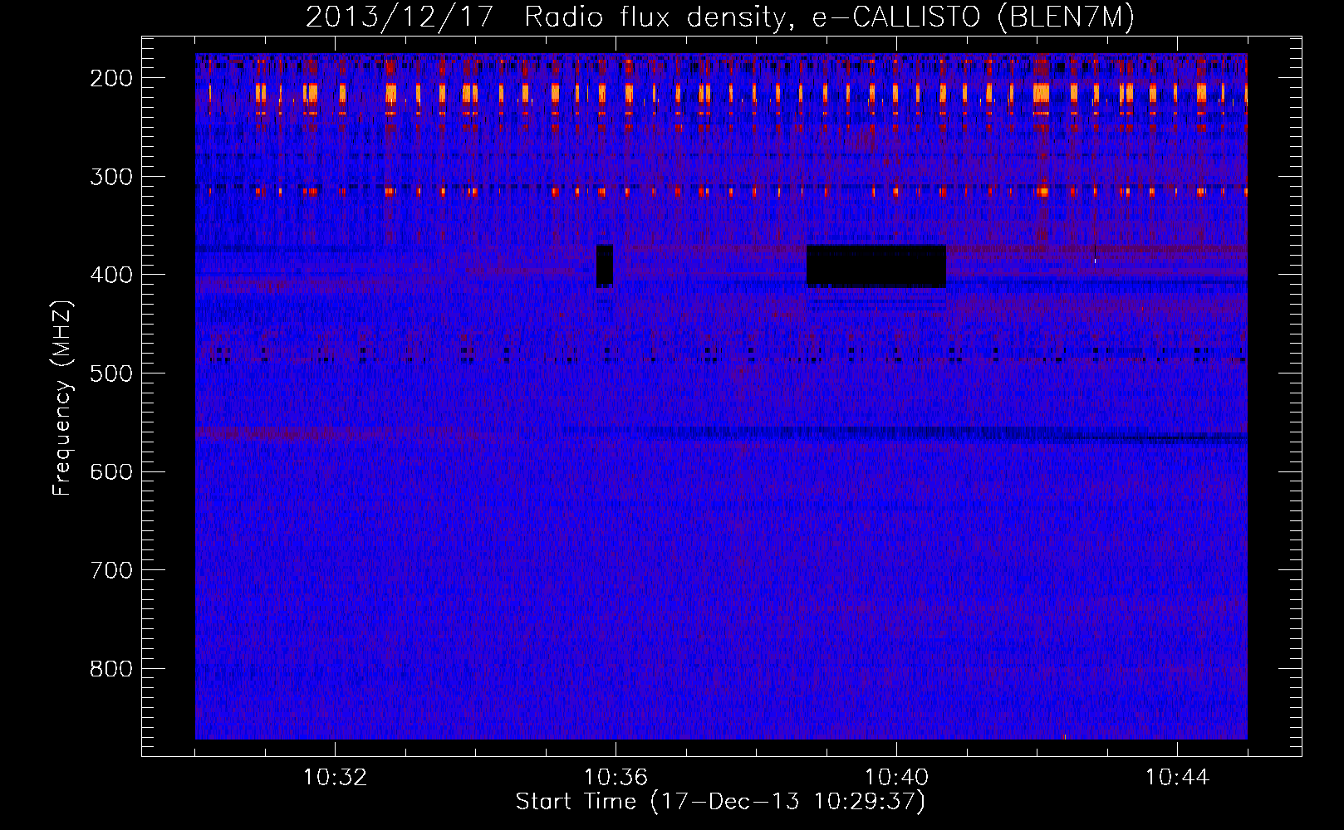Click the 10:44 time tick label
This screenshot has height=830, width=1344.
click(1177, 778)
